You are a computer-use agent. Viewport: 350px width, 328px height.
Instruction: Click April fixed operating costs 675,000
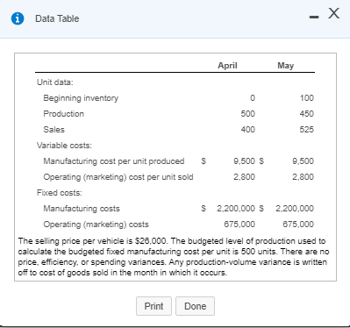tap(239, 225)
